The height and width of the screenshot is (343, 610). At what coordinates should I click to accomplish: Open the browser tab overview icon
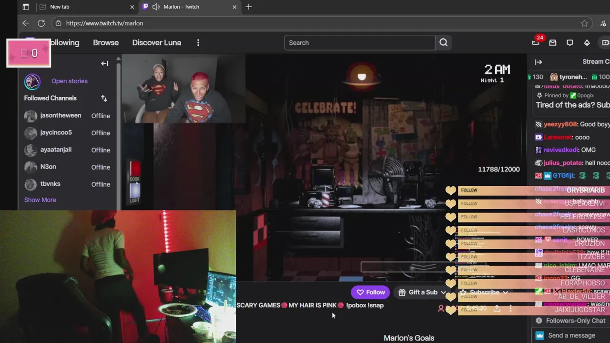click(x=26, y=7)
